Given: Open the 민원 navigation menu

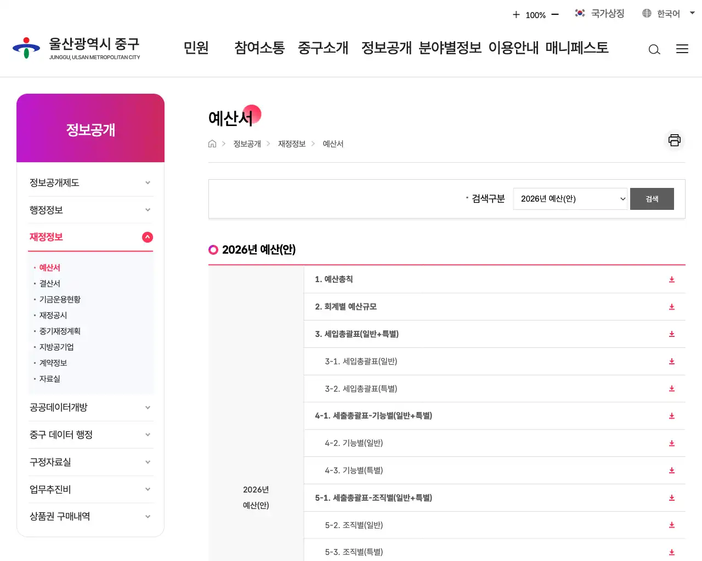Looking at the screenshot, I should pos(196,48).
